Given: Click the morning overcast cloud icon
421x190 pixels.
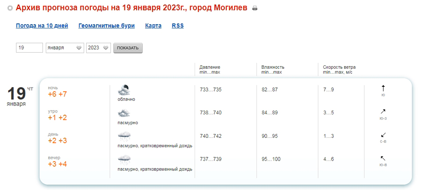Looking at the screenshot, I should [124, 113].
